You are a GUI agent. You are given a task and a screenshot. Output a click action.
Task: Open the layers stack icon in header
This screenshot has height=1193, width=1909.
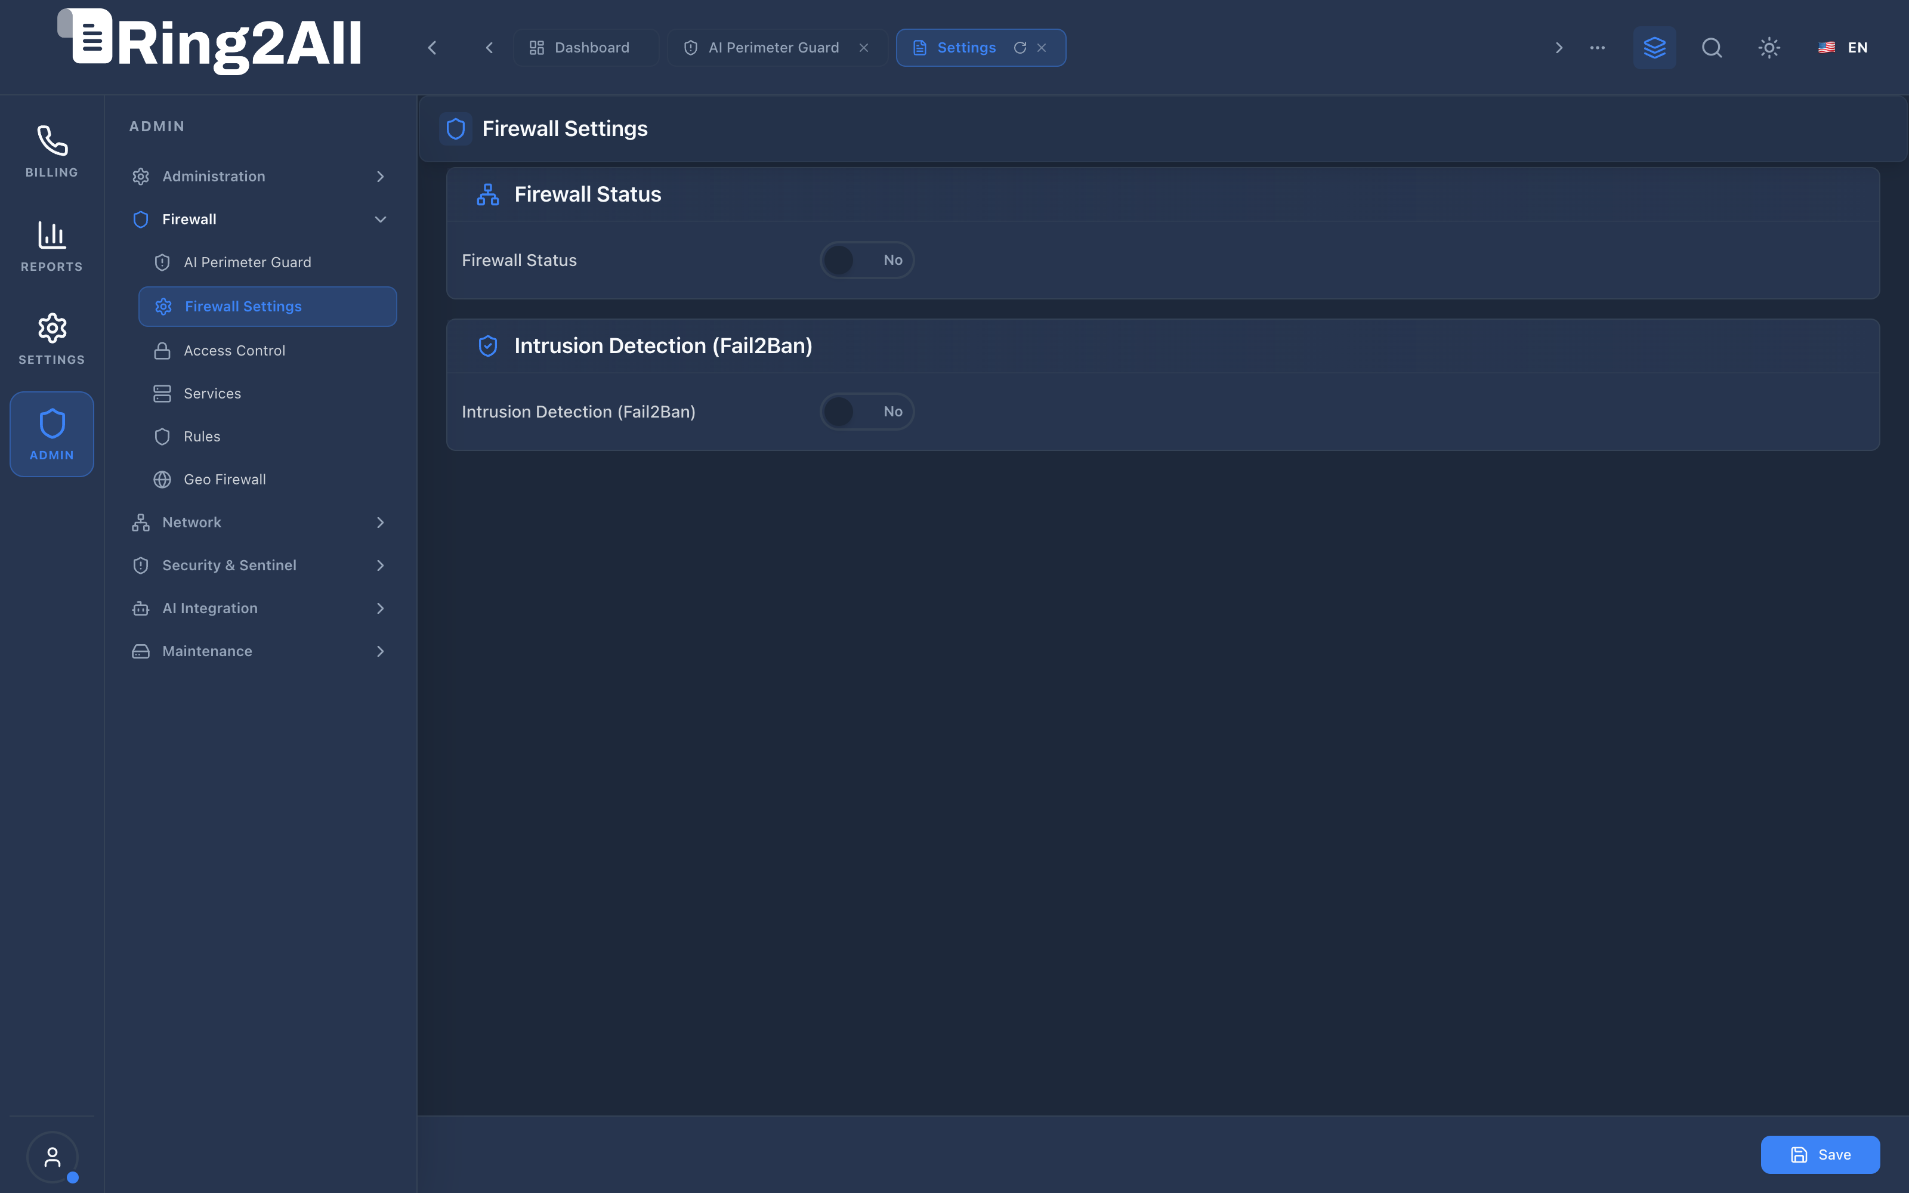point(1654,47)
